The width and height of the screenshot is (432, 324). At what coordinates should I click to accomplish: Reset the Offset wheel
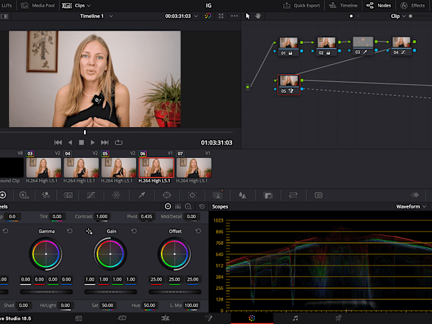(x=198, y=231)
